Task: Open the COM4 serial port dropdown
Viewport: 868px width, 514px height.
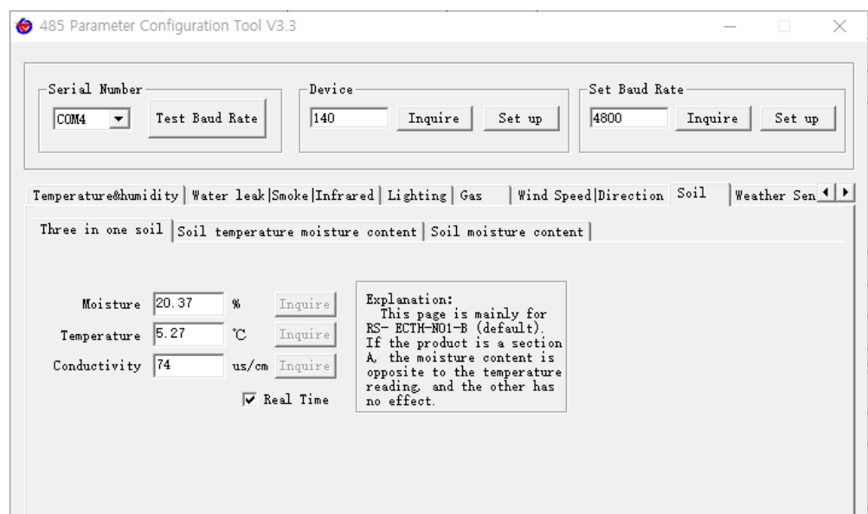Action: (119, 119)
